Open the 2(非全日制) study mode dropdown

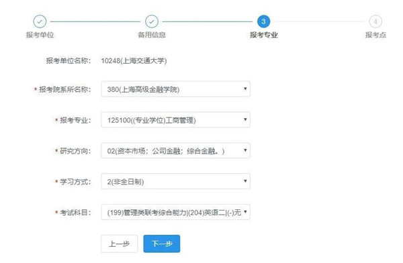pos(175,181)
